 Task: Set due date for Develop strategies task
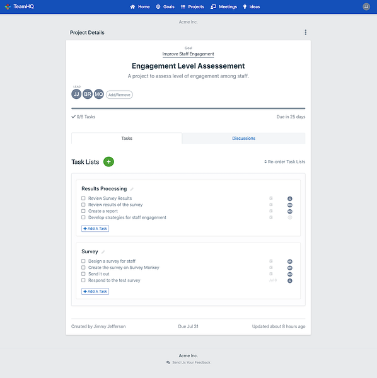pos(271,217)
